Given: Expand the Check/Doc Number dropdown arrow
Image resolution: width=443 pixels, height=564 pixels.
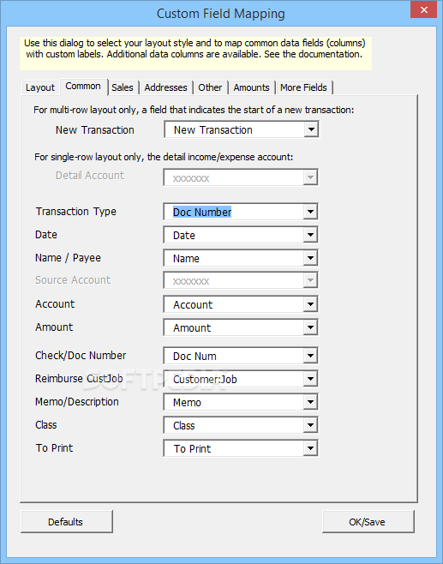Looking at the screenshot, I should 310,356.
